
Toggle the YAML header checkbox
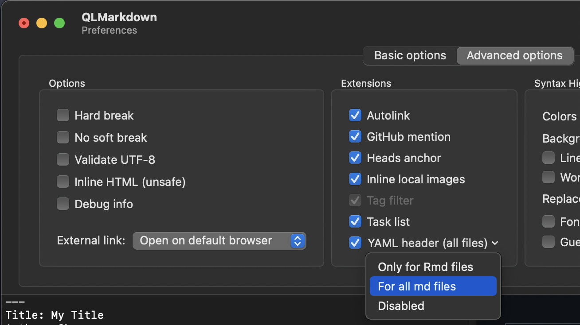click(x=355, y=243)
